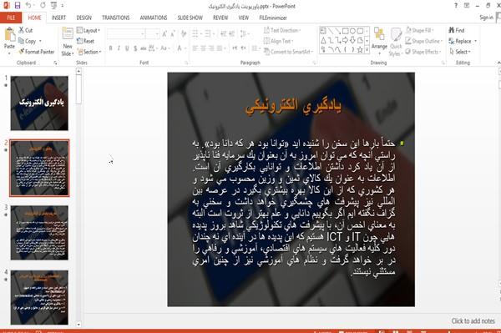Open the Section dropdown menu

pyautogui.click(x=89, y=52)
